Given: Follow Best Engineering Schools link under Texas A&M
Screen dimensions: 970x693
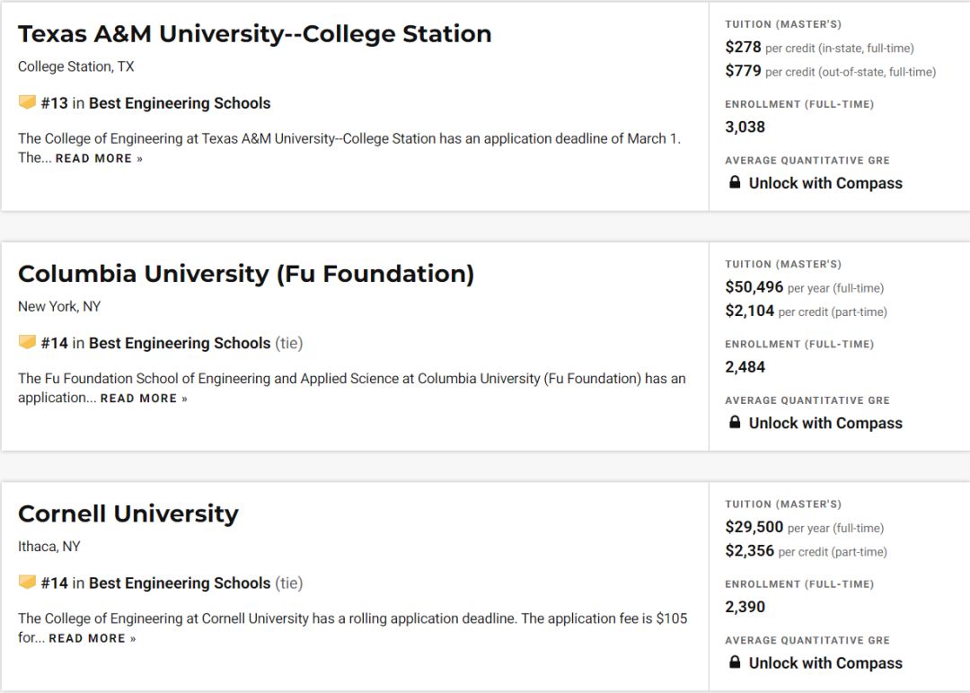Looking at the screenshot, I should 180,103.
